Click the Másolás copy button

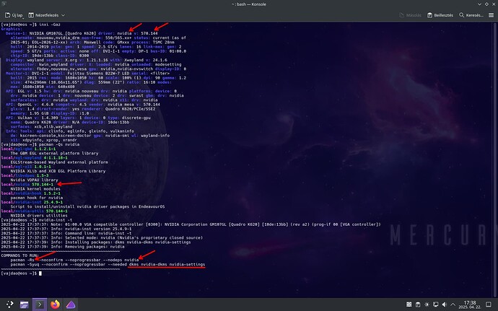[x=410, y=15]
